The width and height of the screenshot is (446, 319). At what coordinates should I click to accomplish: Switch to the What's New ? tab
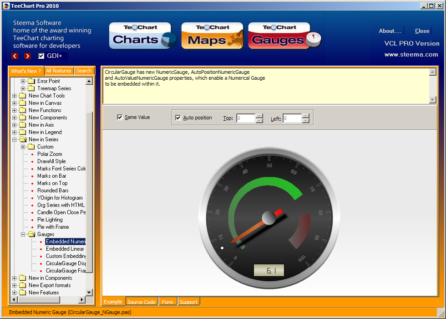click(x=26, y=71)
